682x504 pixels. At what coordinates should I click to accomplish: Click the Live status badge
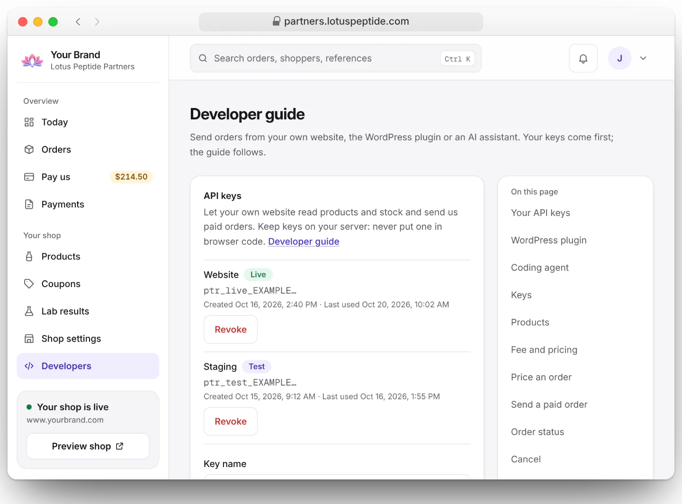click(258, 275)
